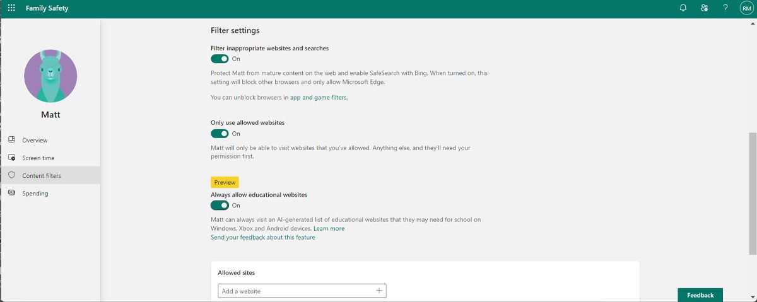Image resolution: width=757 pixels, height=302 pixels.
Task: Open the family members icon in header
Action: (x=705, y=8)
